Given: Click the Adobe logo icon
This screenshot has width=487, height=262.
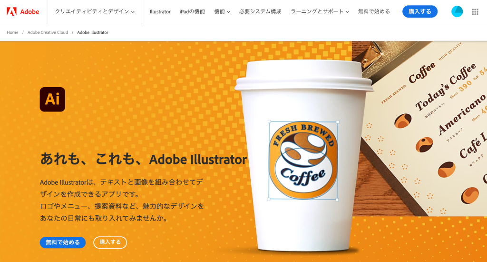Looking at the screenshot, I should click(x=11, y=11).
